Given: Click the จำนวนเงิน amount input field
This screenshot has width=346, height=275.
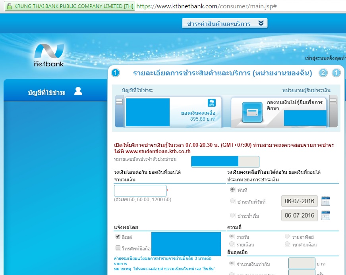Looking at the screenshot, I should coord(140,190).
